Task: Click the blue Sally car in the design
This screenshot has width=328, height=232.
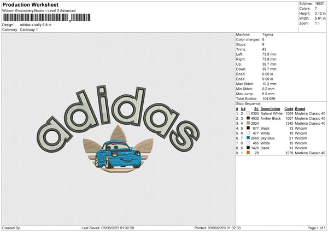Action: (118, 155)
